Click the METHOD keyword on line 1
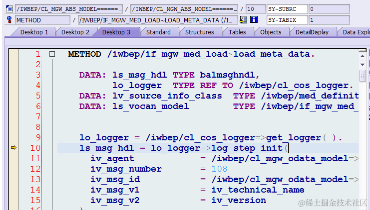This screenshot has width=370, height=210. tap(85, 54)
